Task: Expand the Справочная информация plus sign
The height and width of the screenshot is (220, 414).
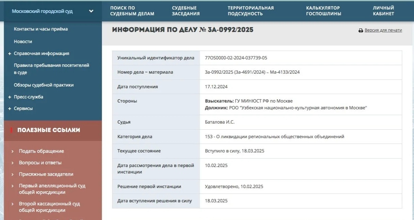Action: pyautogui.click(x=10, y=54)
